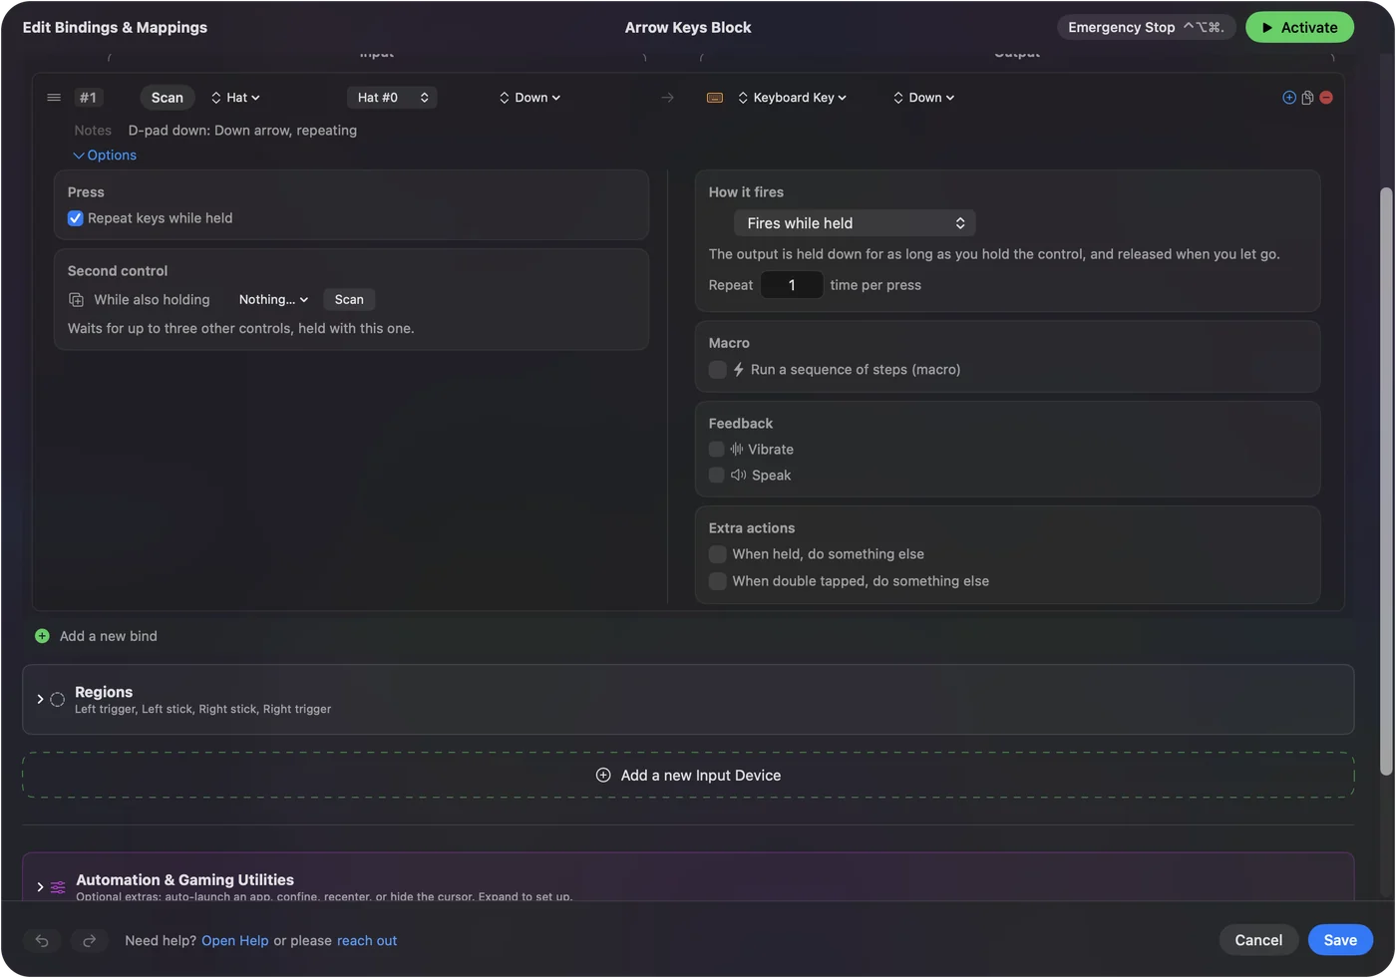
Task: Remove bind #1 with the red minus icon
Action: pos(1326,98)
